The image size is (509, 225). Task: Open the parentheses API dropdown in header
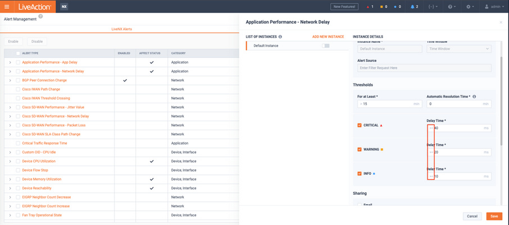click(433, 7)
